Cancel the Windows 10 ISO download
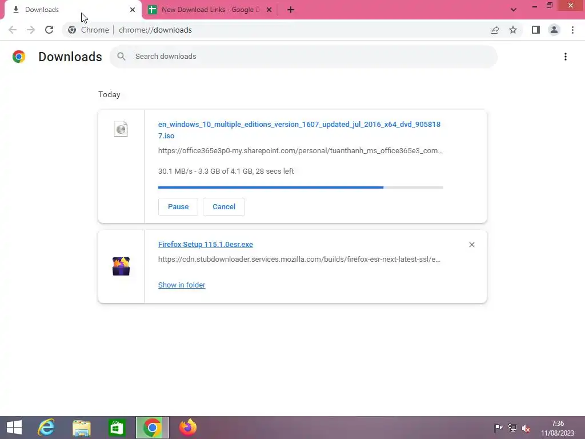The height and width of the screenshot is (439, 585). pos(224,207)
